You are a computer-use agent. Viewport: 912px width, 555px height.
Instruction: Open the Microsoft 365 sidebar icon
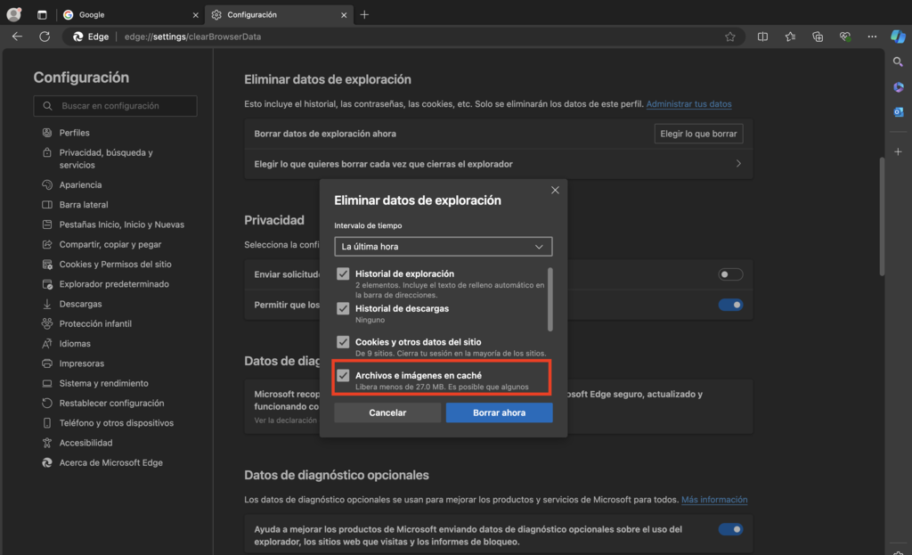point(899,86)
